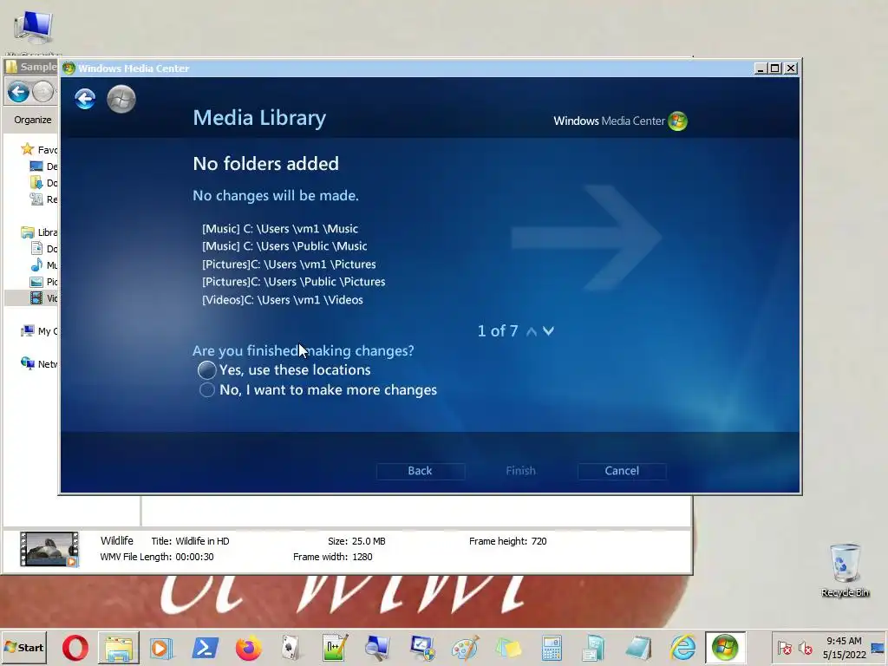Select 'Yes, use these locations' option
The height and width of the screenshot is (666, 888).
click(x=284, y=369)
